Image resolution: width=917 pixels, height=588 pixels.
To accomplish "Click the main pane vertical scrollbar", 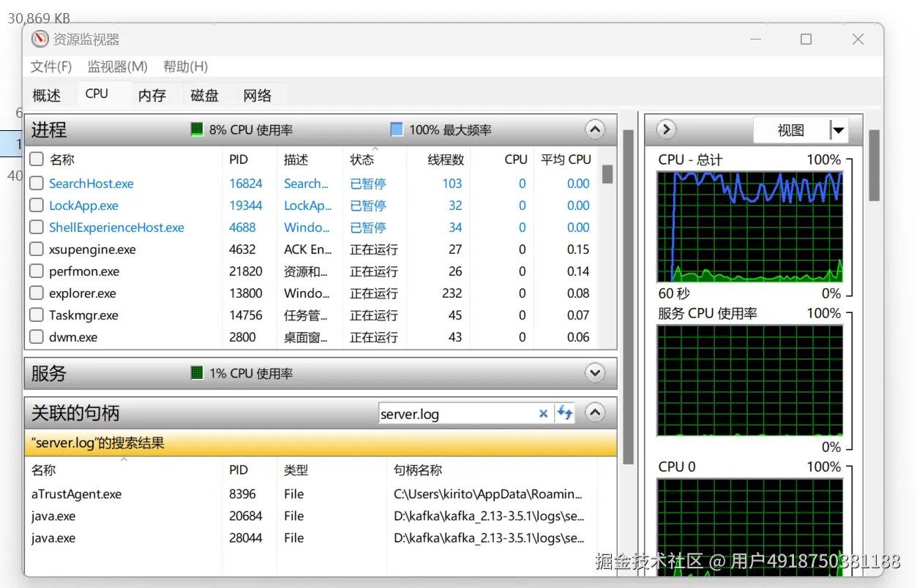I will tap(628, 296).
